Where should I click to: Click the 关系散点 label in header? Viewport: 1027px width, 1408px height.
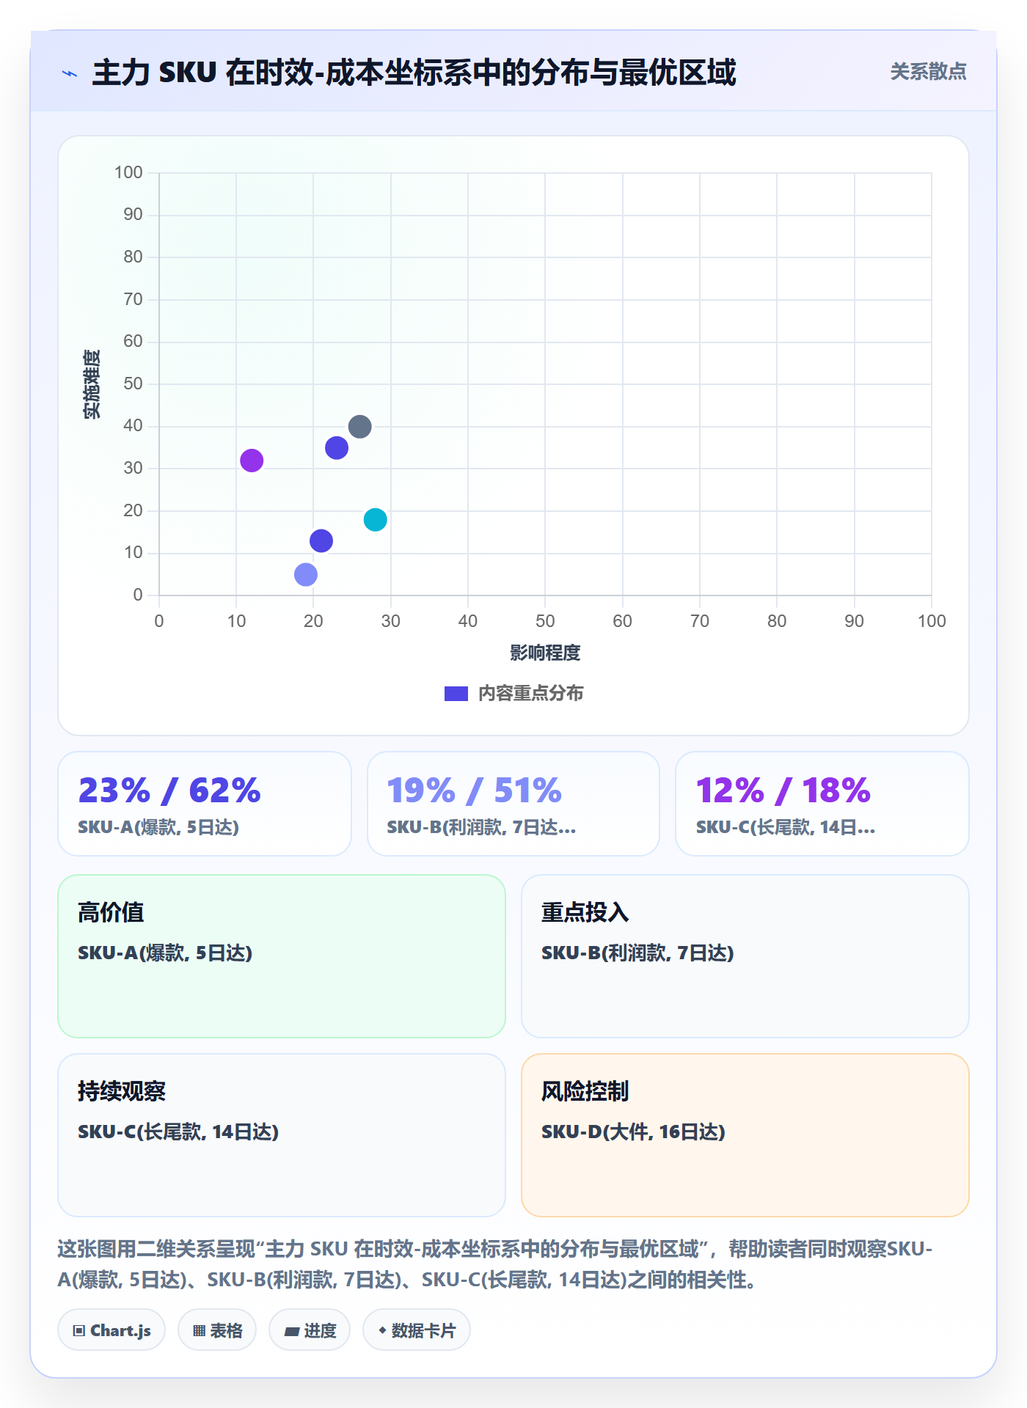point(928,72)
